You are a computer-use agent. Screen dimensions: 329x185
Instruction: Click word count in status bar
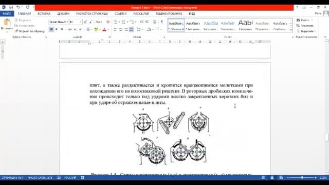[x=40, y=178]
